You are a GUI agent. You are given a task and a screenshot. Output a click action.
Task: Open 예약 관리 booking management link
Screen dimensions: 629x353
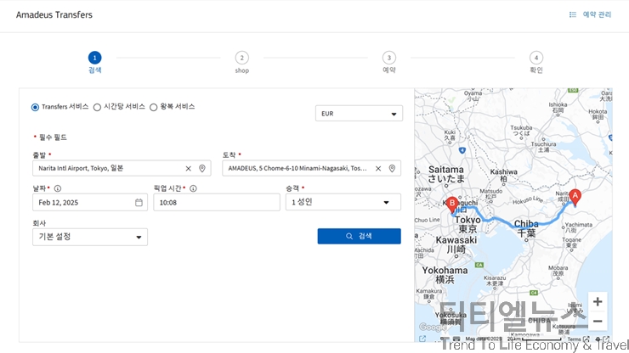click(597, 14)
